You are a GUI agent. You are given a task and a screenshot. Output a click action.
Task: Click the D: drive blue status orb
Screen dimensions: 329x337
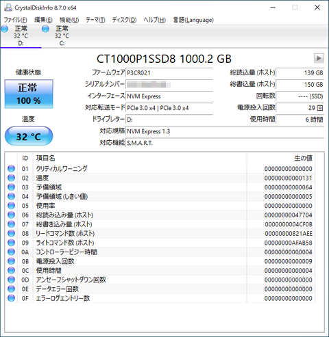(x=5, y=29)
